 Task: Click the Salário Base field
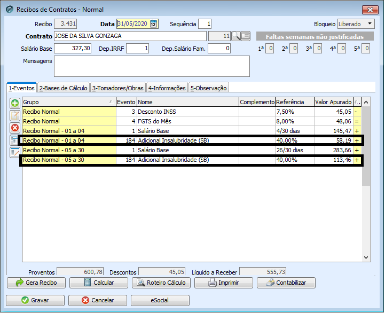pyautogui.click(x=73, y=49)
